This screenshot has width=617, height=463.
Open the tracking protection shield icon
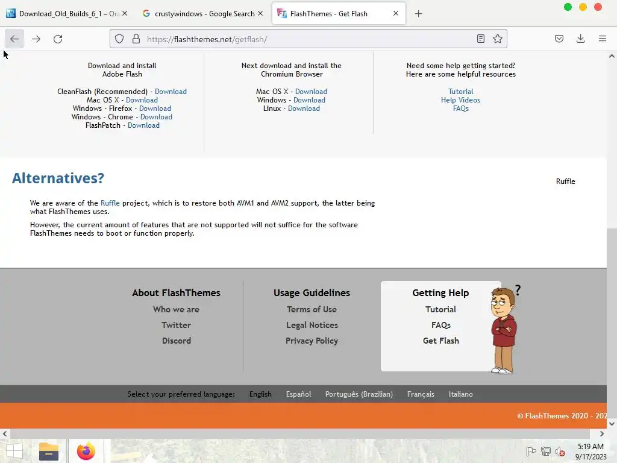pyautogui.click(x=119, y=39)
